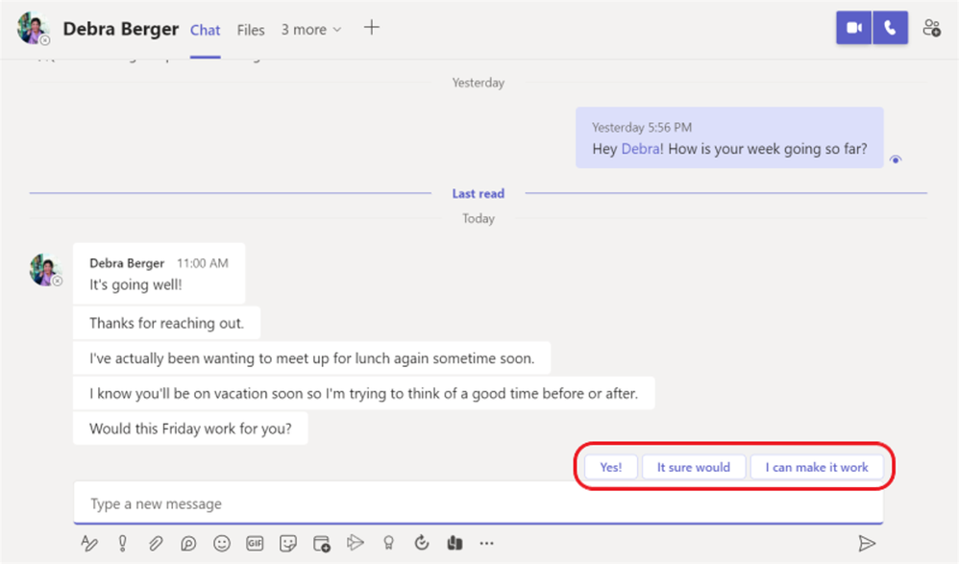
Task: Click the Yesterday 5:56 PM timestamp
Action: (x=642, y=127)
